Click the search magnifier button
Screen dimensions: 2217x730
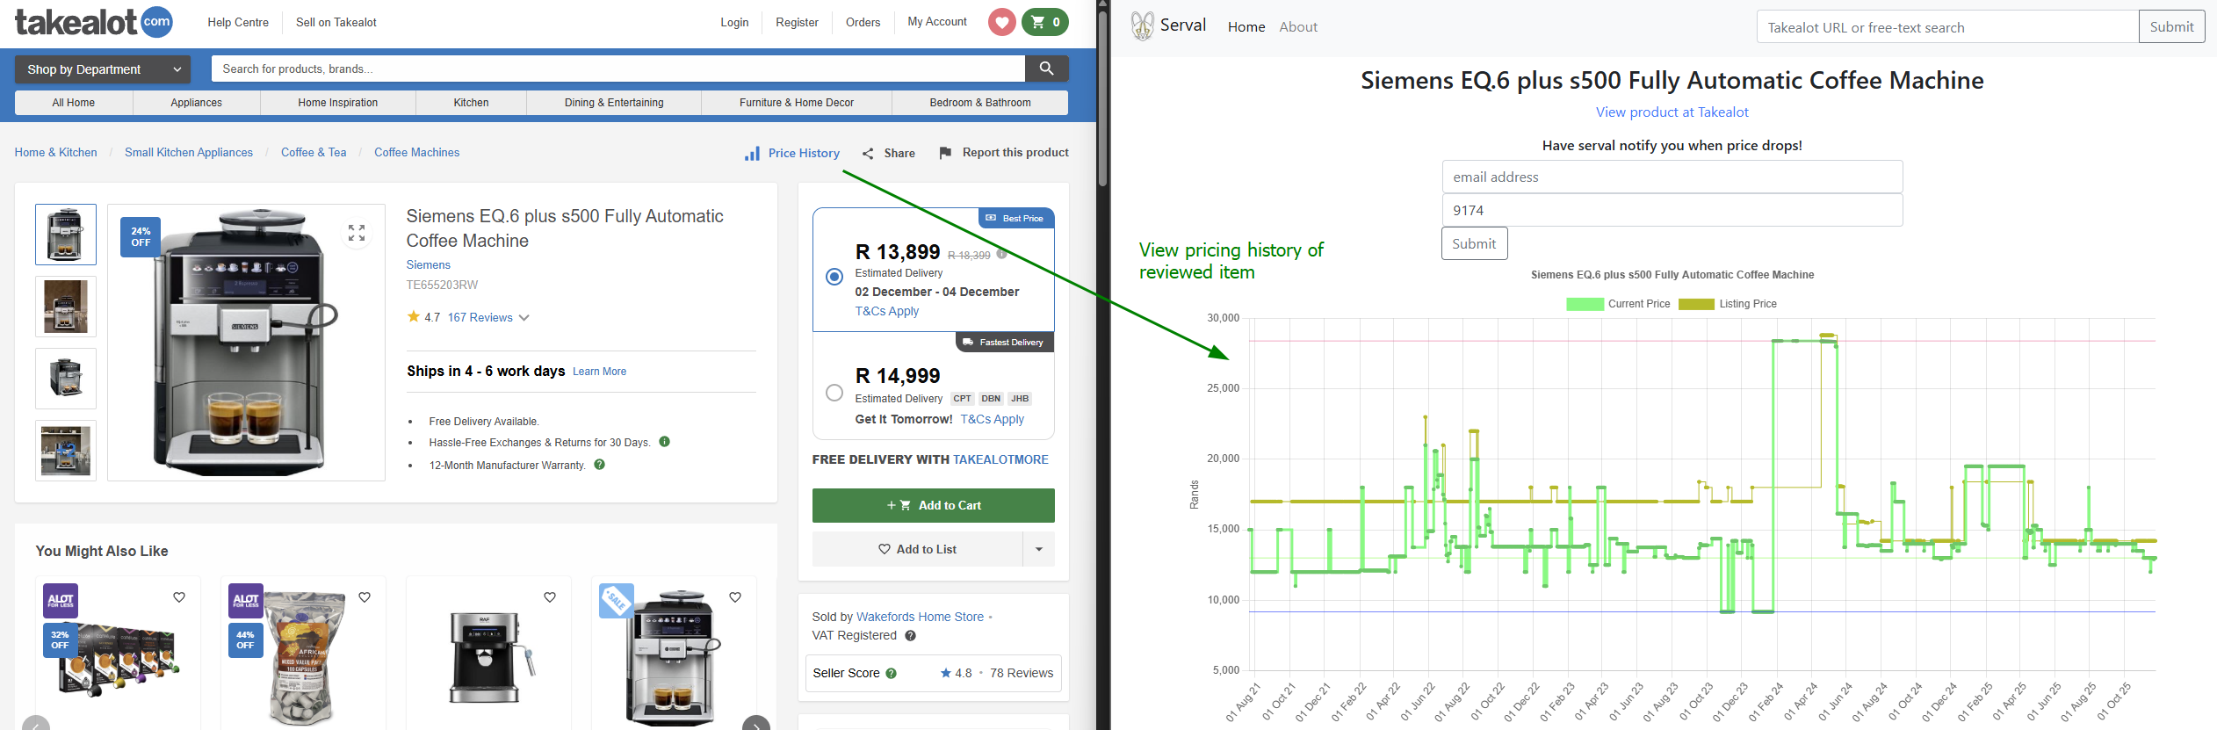pos(1046,69)
